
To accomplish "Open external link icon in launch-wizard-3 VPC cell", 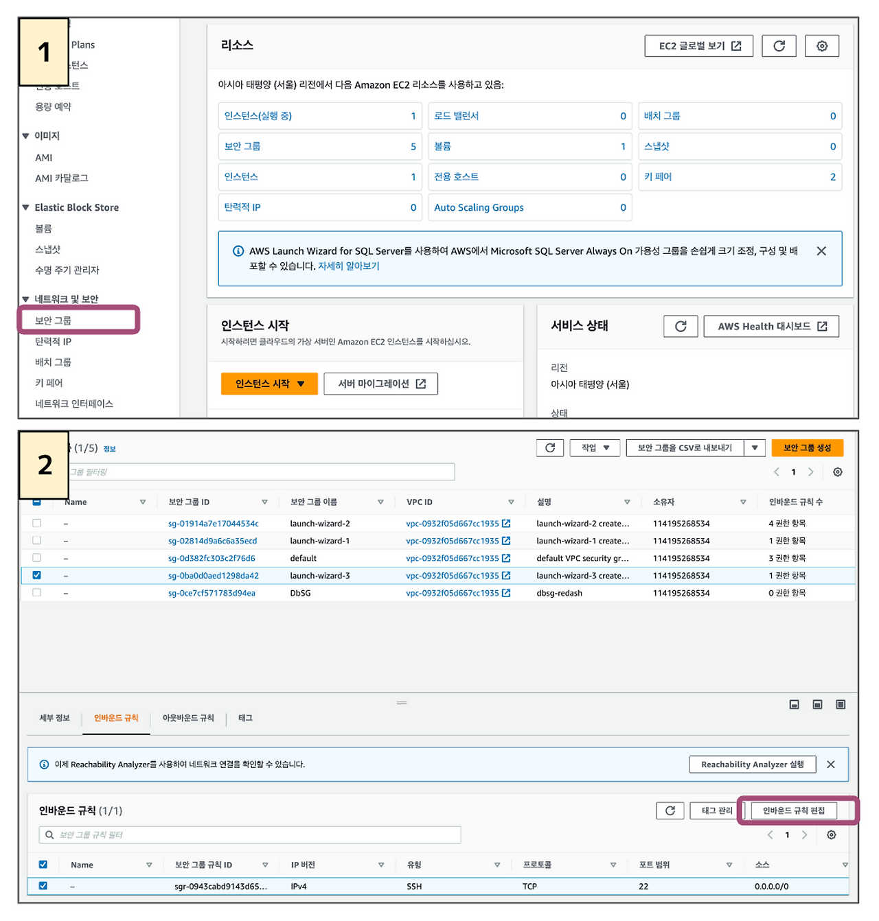I will pyautogui.click(x=506, y=576).
